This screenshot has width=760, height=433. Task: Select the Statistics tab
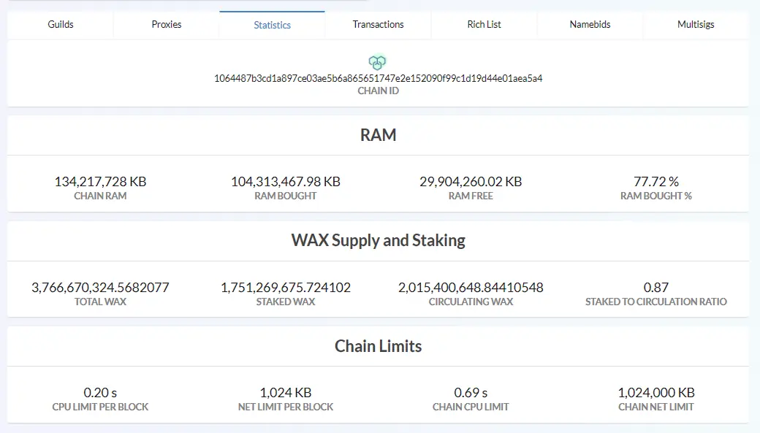(272, 25)
